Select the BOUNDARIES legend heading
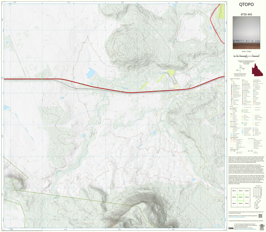The height and width of the screenshot is (232, 266). point(233,109)
